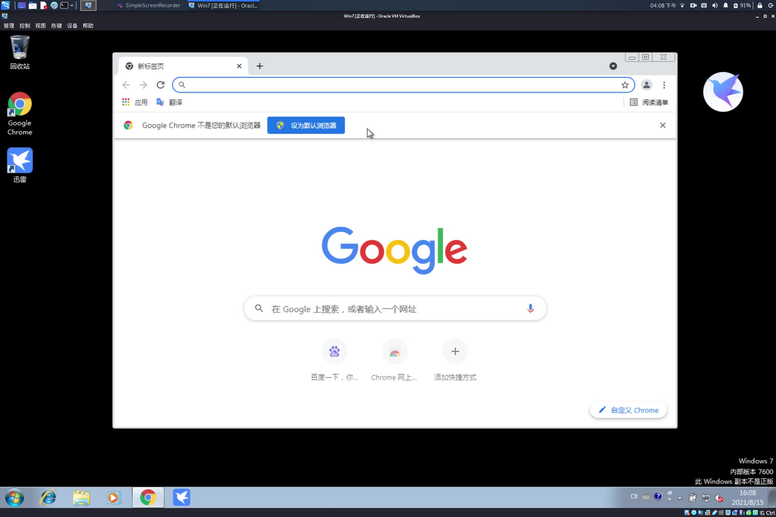Click the Internet Explorer icon in taskbar
Image resolution: width=776 pixels, height=517 pixels.
tap(48, 497)
